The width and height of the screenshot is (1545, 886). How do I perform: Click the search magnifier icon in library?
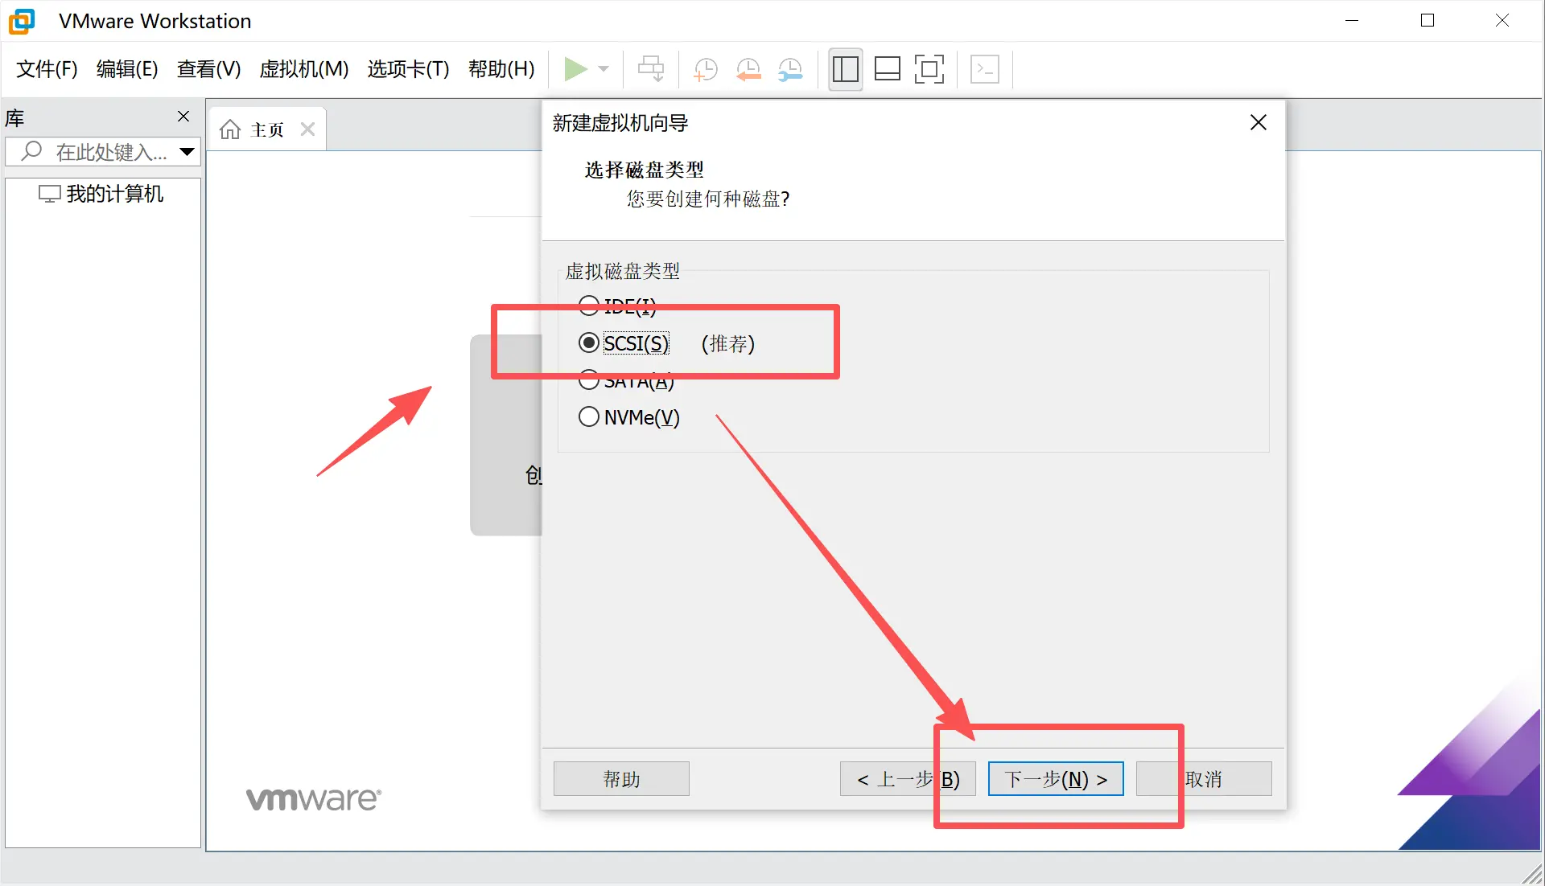tap(31, 150)
